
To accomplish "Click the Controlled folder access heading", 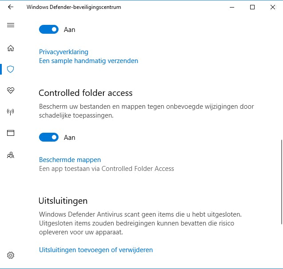I will tap(86, 93).
